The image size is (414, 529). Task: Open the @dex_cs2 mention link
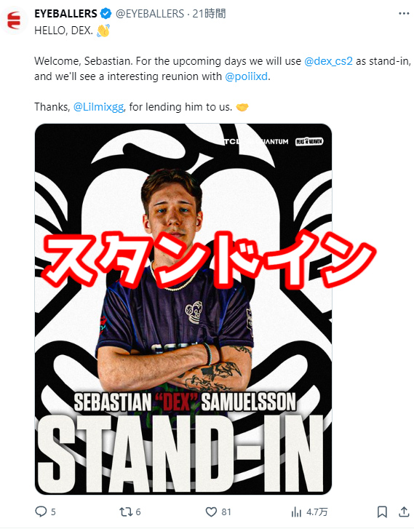328,61
